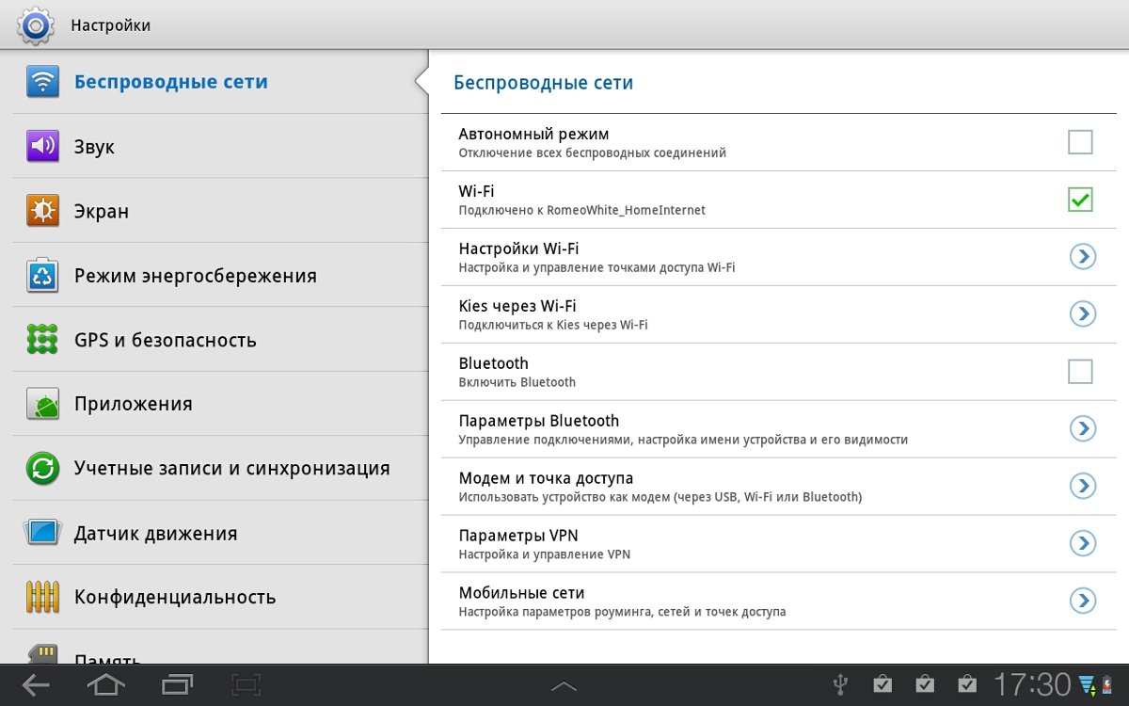
Task: Open the Звук speaker icon
Action: (x=42, y=146)
